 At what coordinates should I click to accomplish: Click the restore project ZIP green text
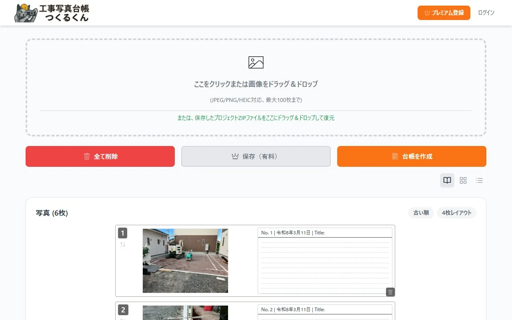click(x=256, y=118)
